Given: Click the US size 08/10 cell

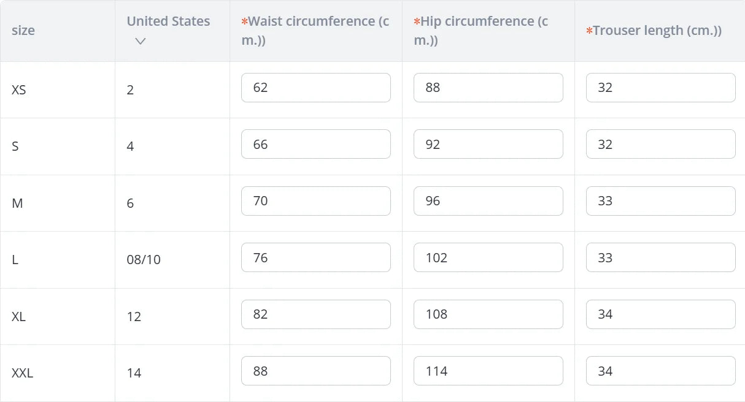Looking at the screenshot, I should [144, 260].
